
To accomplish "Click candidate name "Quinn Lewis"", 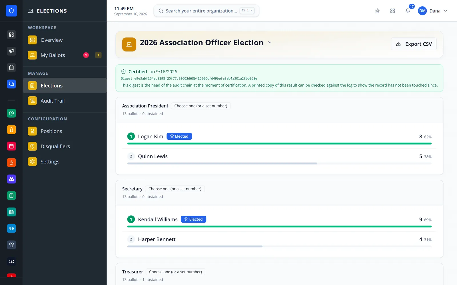I will click(153, 156).
